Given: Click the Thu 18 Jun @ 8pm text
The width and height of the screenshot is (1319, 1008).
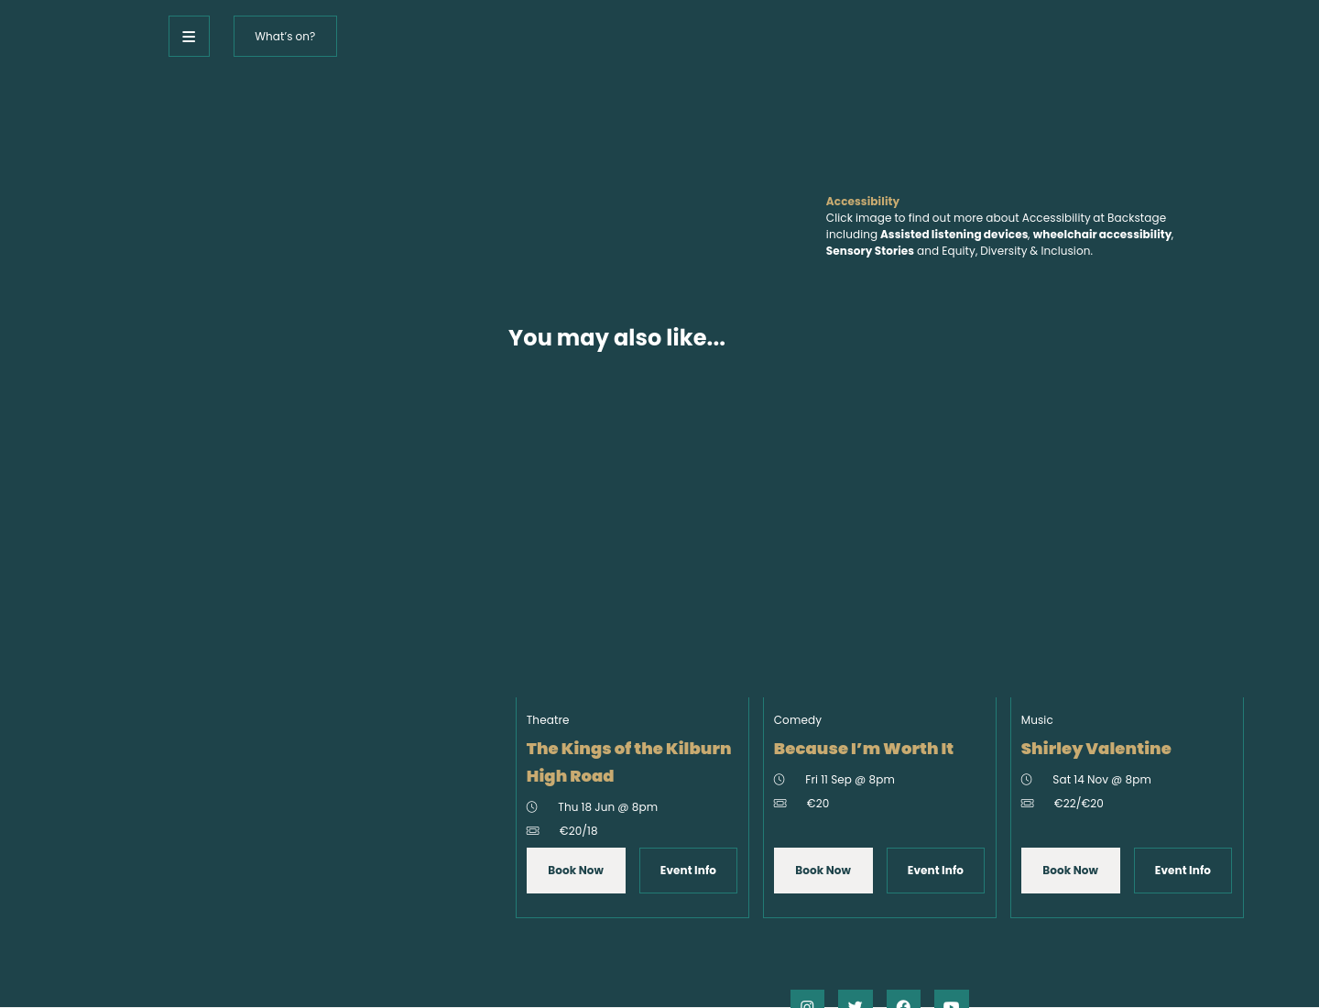Looking at the screenshot, I should (x=607, y=807).
